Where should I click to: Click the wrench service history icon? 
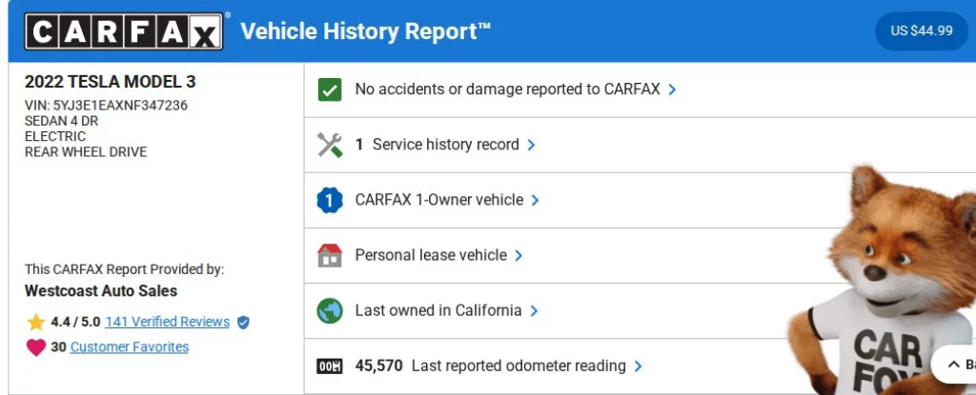coord(329,145)
